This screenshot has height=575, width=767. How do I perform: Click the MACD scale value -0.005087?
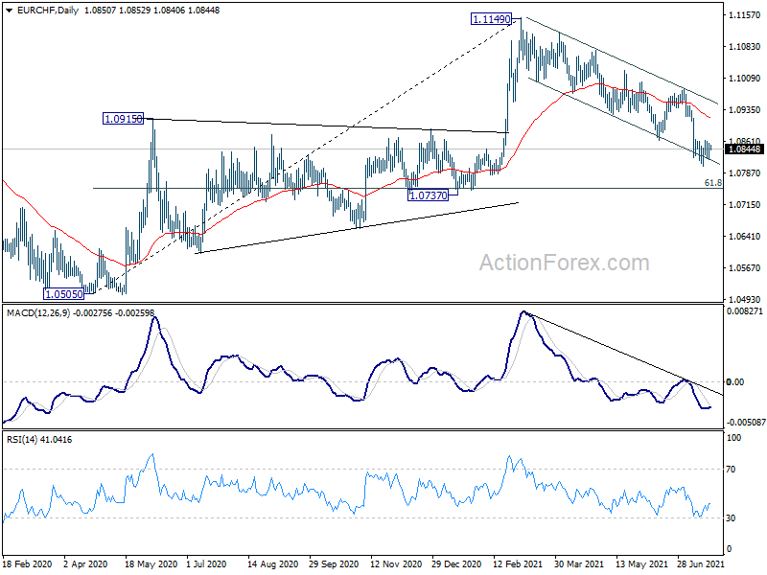click(x=746, y=423)
